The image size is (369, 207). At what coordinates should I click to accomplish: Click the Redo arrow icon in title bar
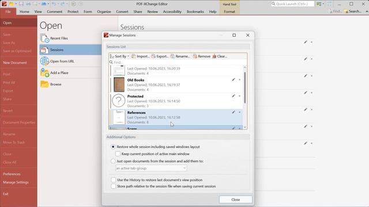click(x=63, y=4)
